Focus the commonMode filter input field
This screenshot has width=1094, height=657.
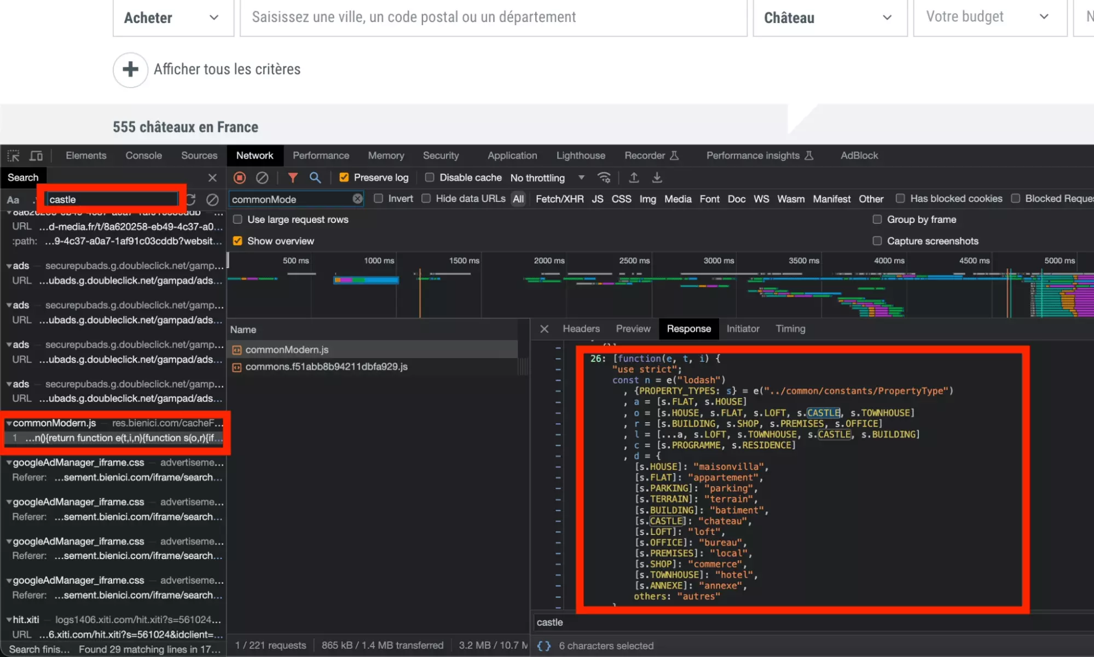[290, 199]
